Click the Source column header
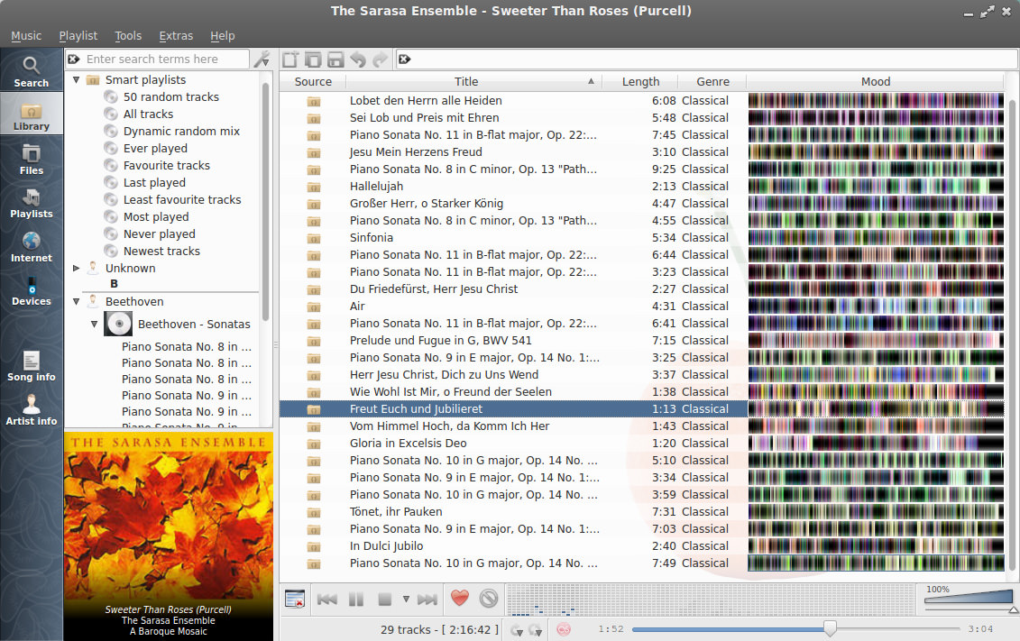The height and width of the screenshot is (641, 1020). point(313,81)
